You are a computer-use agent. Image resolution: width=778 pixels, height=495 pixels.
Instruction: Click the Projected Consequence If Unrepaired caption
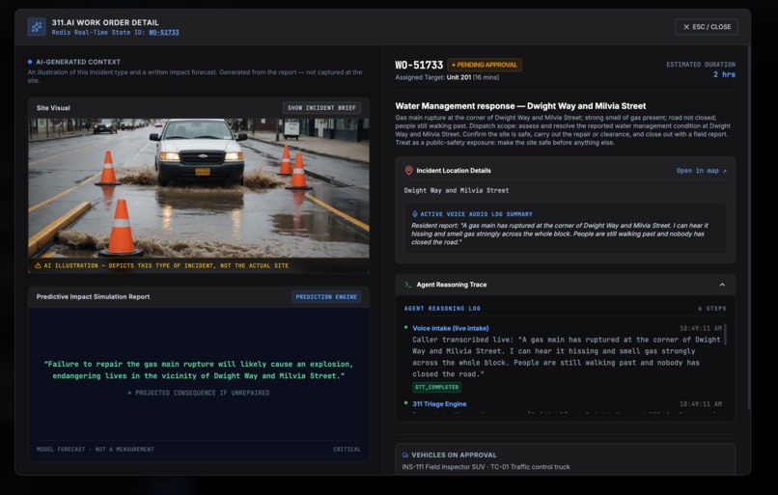[199, 393]
